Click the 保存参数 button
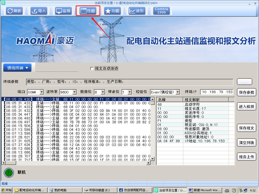The image size is (259, 194). point(246,92)
